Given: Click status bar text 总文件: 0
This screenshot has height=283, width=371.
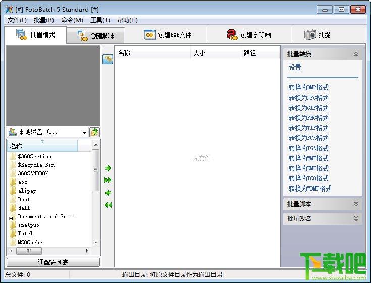Looking at the screenshot, I should [18, 275].
